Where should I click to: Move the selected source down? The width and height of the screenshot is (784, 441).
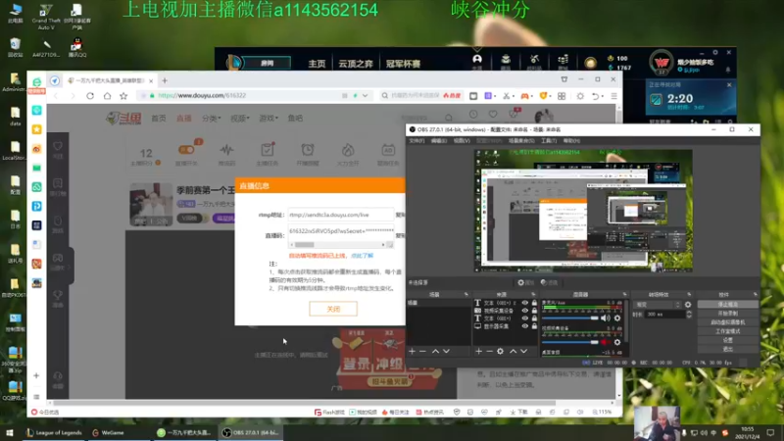click(x=523, y=352)
